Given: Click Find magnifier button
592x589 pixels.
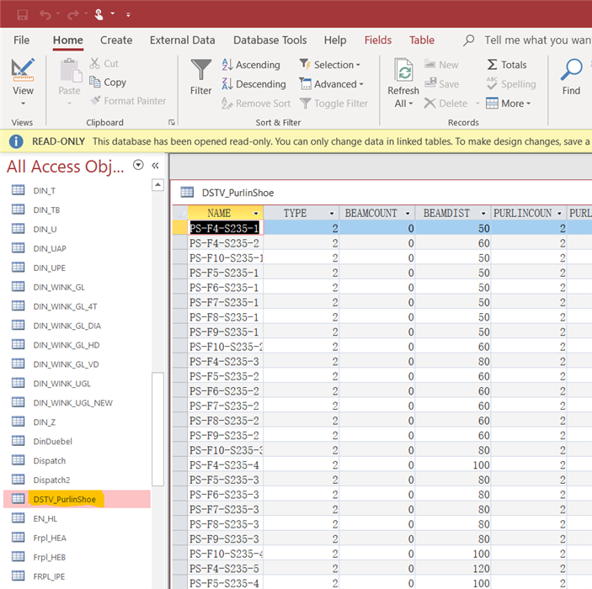Looking at the screenshot, I should pyautogui.click(x=571, y=77).
